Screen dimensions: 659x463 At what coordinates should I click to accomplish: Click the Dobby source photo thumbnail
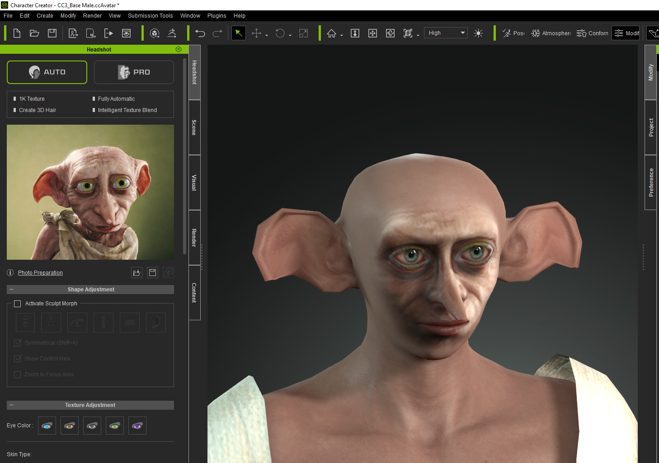(90, 192)
